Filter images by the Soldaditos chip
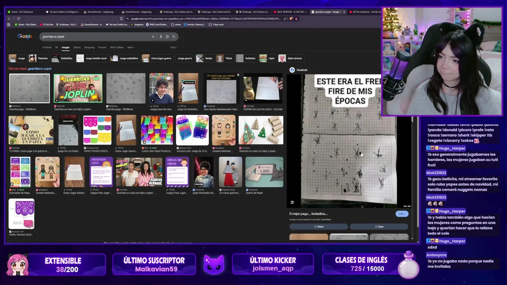Image resolution: width=507 pixels, height=285 pixels. coord(63,59)
